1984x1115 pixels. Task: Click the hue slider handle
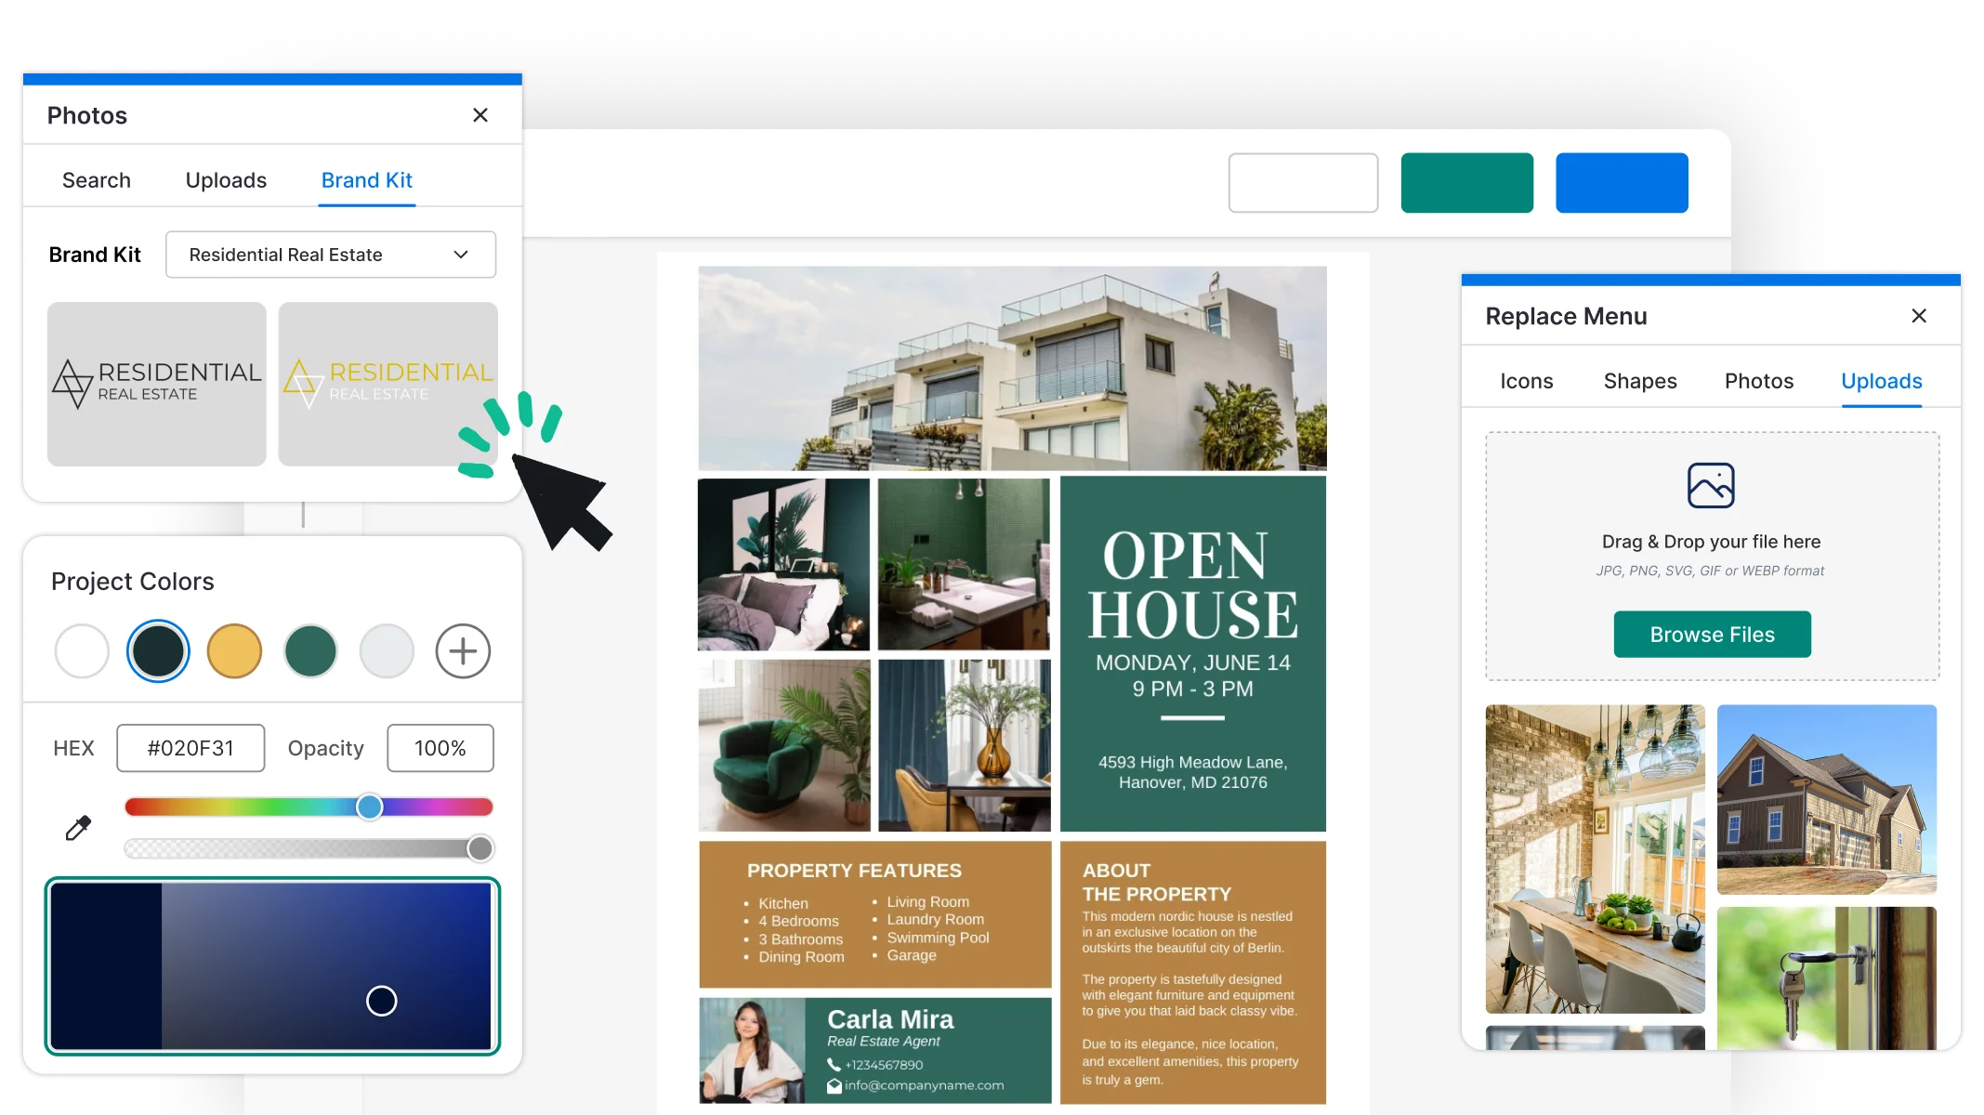[x=370, y=807]
